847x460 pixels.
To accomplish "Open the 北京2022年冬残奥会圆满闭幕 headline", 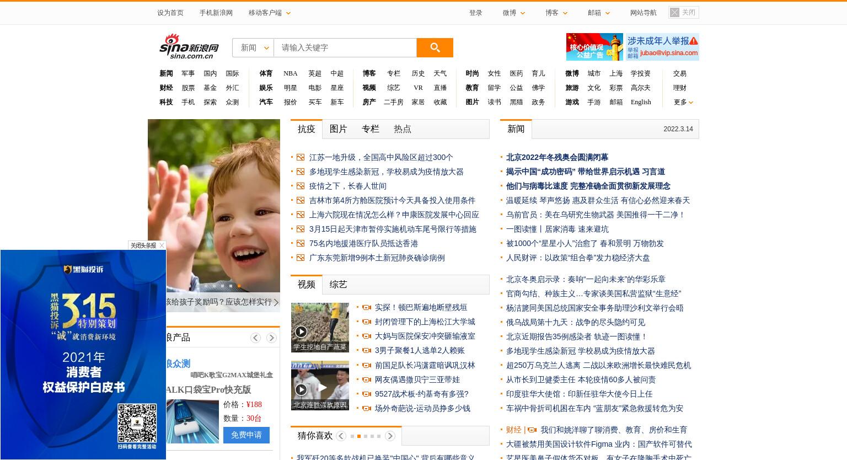I will [x=557, y=157].
